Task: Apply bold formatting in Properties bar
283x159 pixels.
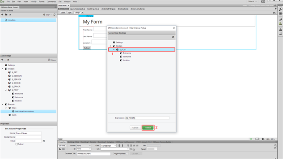Action: pyautogui.click(x=119, y=145)
